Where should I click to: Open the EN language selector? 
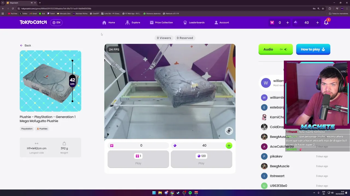[56, 23]
